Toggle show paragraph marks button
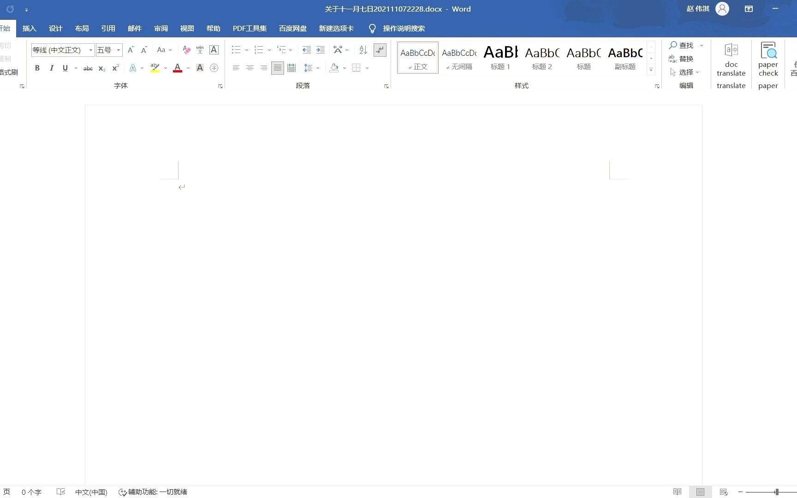Viewport: 797px width, 498px height. pos(380,50)
